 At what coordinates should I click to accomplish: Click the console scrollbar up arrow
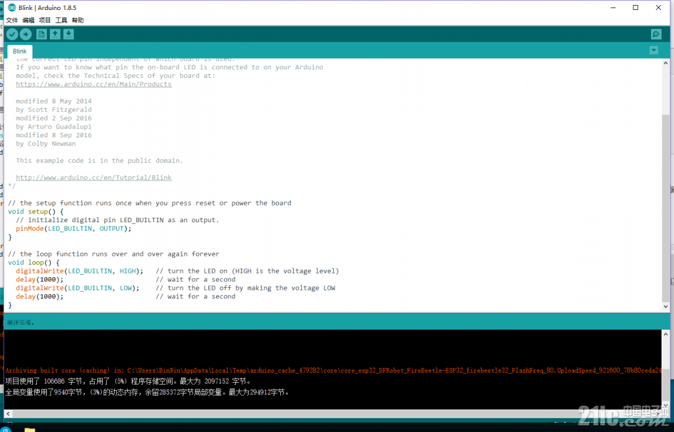coord(666,334)
